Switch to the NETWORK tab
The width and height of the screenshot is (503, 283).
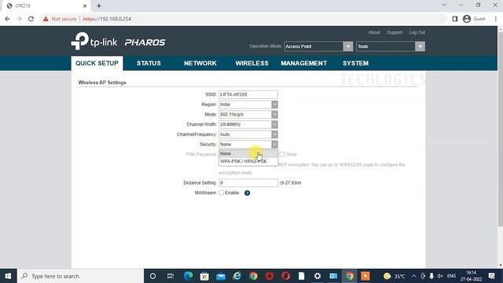[x=200, y=63]
